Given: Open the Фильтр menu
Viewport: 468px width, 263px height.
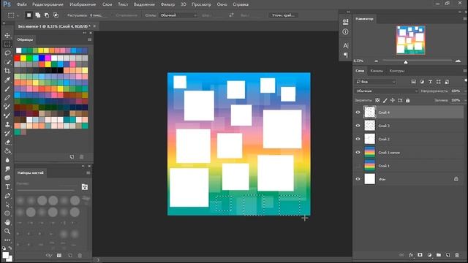Looking at the screenshot, I should [x=167, y=4].
